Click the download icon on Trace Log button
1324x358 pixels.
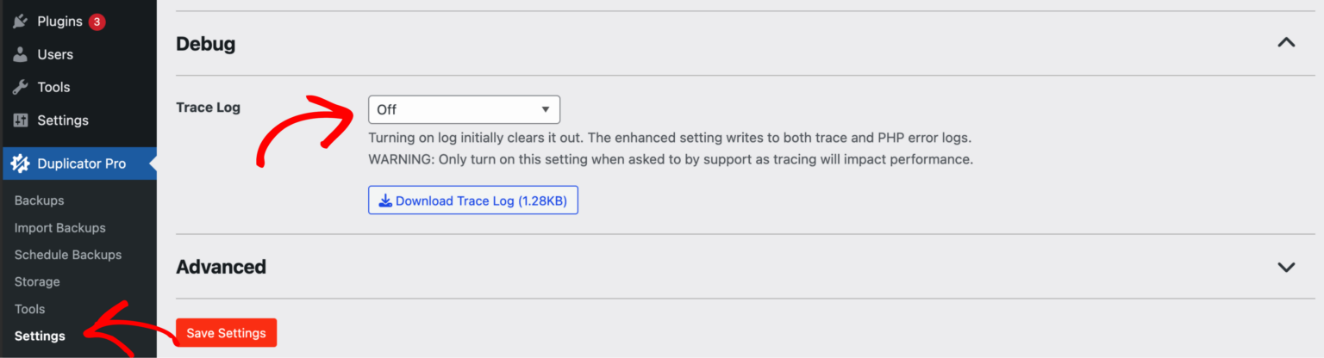pos(385,201)
